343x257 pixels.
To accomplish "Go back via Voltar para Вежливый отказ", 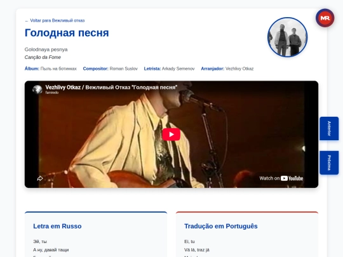I will (55, 20).
